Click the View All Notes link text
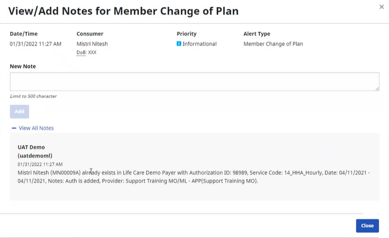Viewport: 389px width, 238px height. [36, 128]
